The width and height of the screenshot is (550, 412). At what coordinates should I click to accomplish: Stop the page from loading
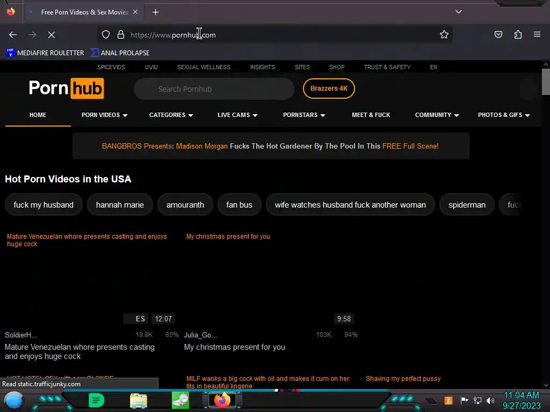pyautogui.click(x=52, y=35)
